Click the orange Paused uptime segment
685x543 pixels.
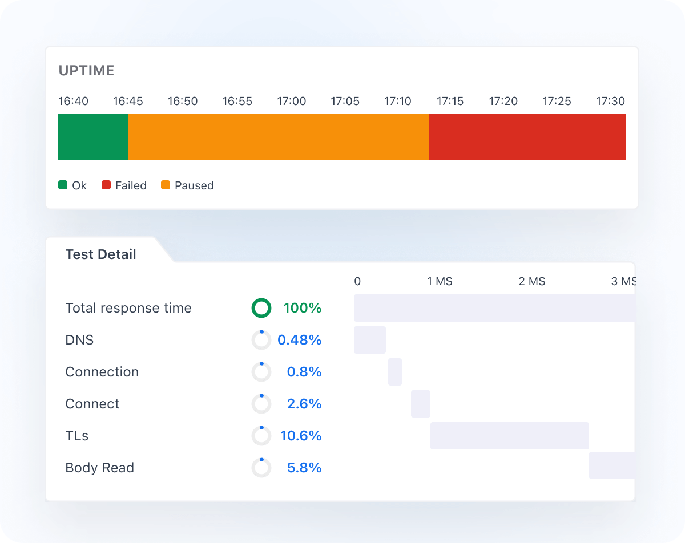tap(279, 137)
